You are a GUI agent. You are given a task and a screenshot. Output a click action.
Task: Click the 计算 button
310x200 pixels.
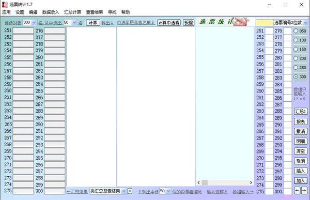[93, 23]
